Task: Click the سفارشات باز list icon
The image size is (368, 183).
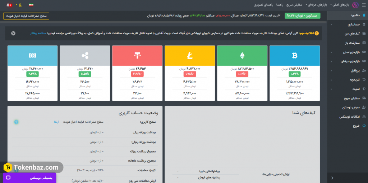Action: click(364, 43)
